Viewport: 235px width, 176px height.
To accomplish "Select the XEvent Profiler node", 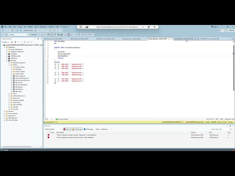I will coord(13,120).
